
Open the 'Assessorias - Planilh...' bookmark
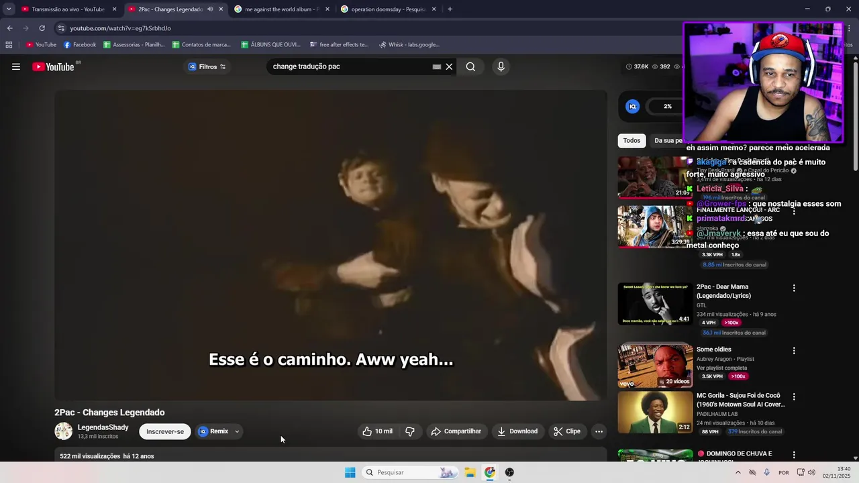tap(134, 45)
